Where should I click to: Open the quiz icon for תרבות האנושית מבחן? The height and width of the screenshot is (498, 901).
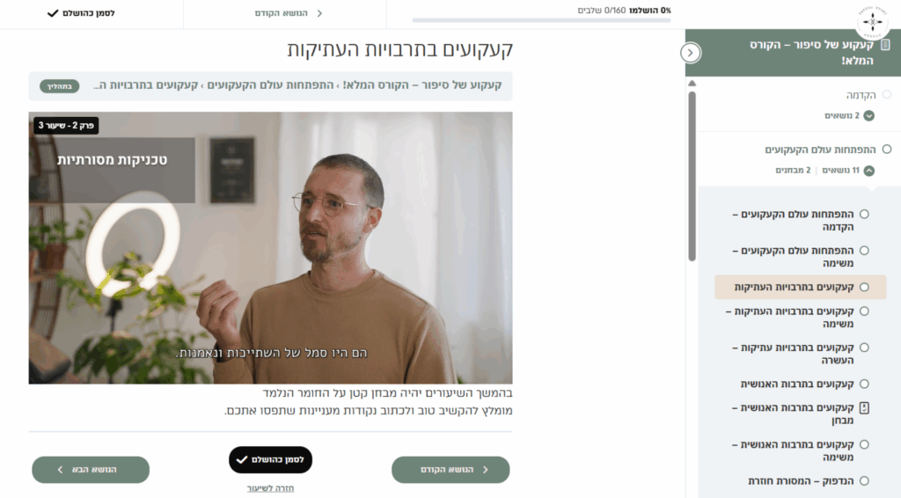click(x=864, y=408)
